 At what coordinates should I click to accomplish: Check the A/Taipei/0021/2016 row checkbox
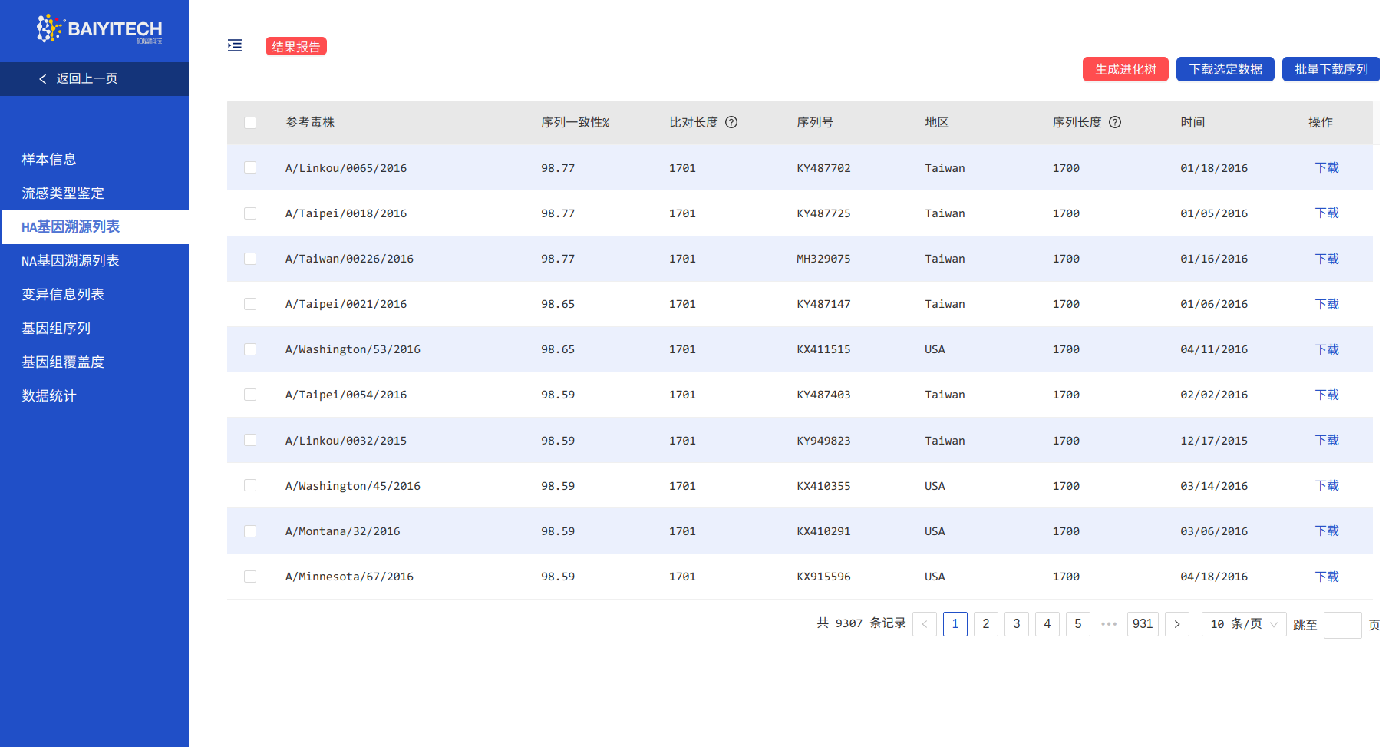[x=250, y=304]
